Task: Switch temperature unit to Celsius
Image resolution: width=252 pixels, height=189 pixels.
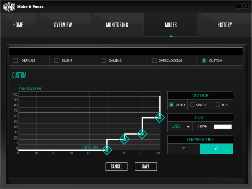Action: click(x=216, y=149)
